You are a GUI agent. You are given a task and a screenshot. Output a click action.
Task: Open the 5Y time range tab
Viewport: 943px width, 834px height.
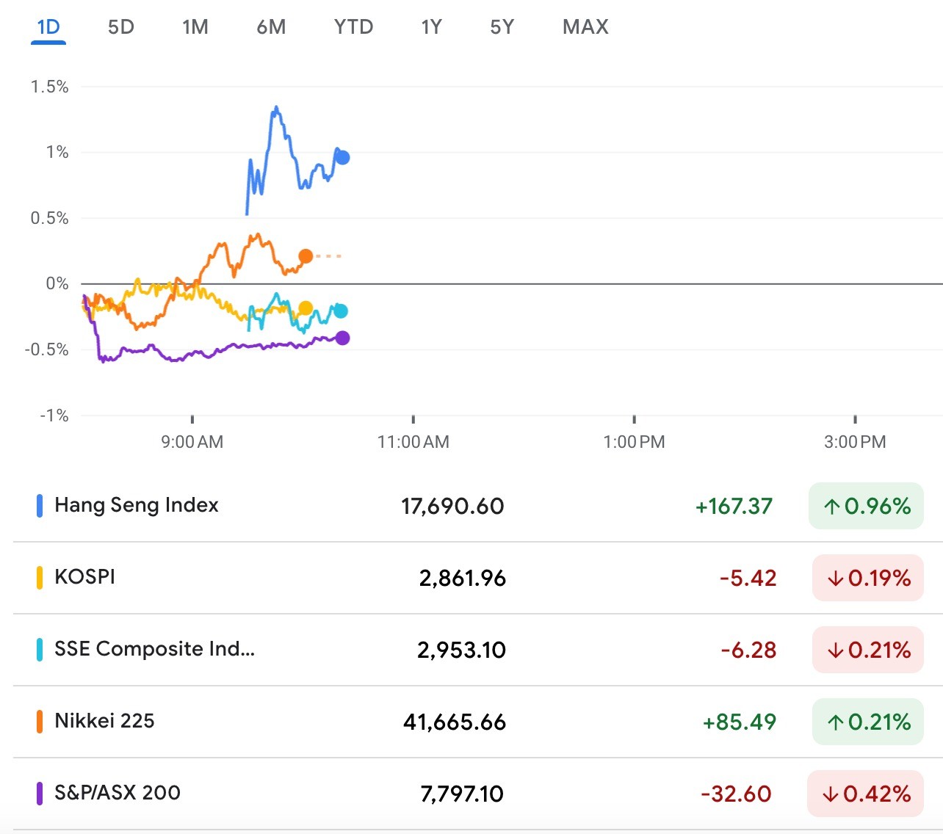coord(502,28)
